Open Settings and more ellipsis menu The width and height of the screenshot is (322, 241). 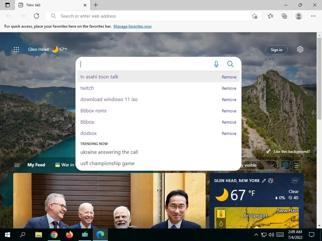click(313, 16)
